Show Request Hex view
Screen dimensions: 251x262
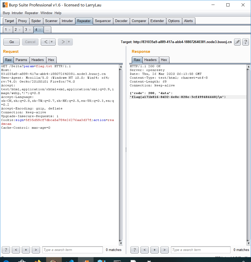[x=51, y=60]
